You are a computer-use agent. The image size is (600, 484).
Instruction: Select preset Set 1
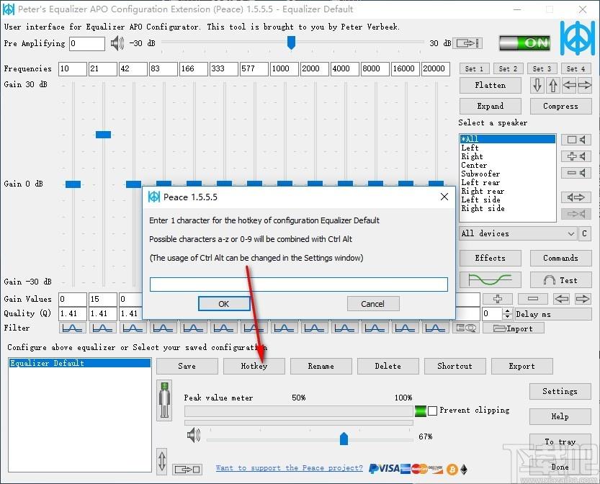474,69
